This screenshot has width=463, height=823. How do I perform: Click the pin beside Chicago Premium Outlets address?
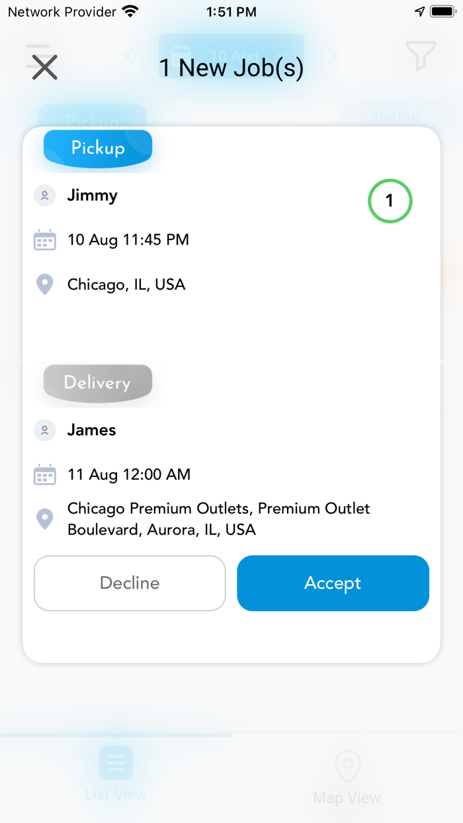(44, 519)
